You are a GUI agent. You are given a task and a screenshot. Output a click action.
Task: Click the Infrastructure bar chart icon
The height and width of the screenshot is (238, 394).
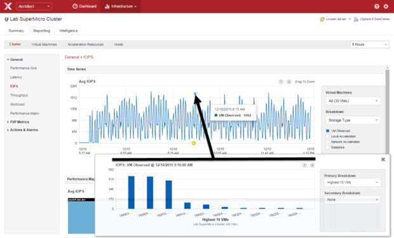coord(107,6)
